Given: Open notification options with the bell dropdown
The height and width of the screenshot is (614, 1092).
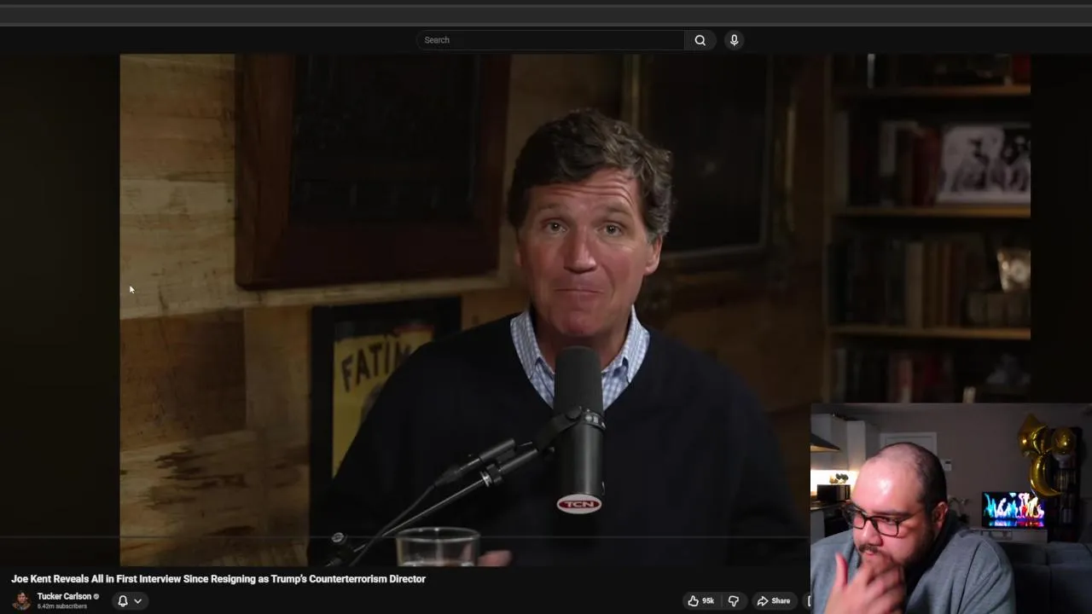Looking at the screenshot, I should [x=130, y=601].
